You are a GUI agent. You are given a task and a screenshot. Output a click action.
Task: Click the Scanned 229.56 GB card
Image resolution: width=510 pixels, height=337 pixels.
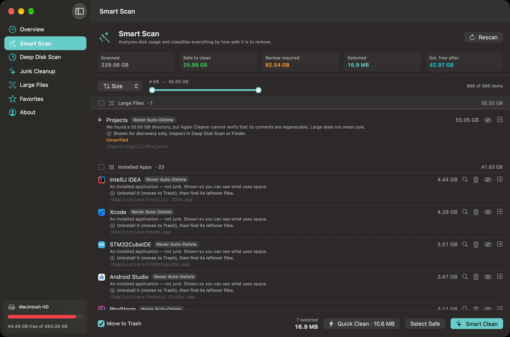136,61
